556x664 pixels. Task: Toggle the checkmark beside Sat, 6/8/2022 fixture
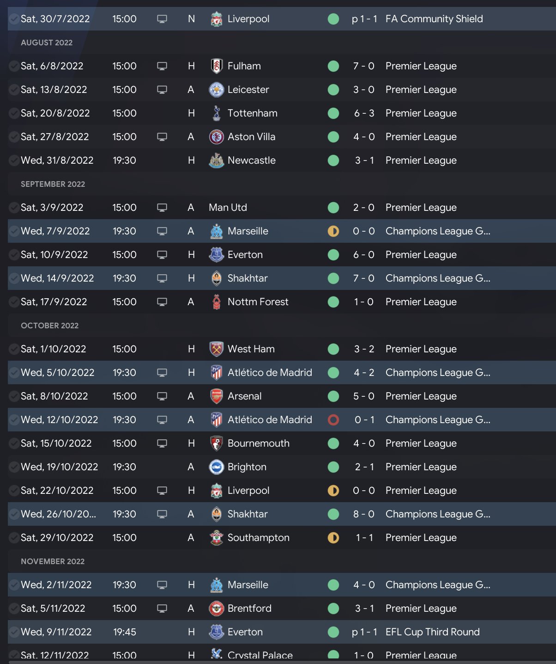point(14,66)
